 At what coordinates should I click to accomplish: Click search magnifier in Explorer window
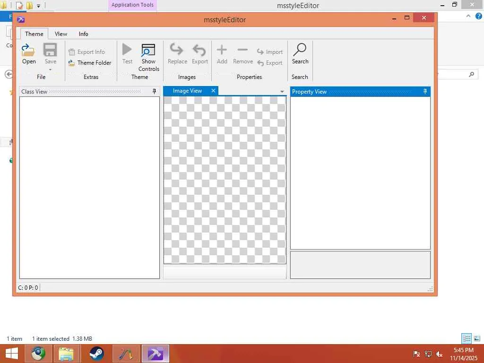pos(471,74)
